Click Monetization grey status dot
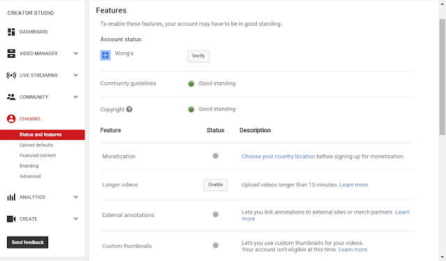The height and width of the screenshot is (261, 446). point(215,156)
